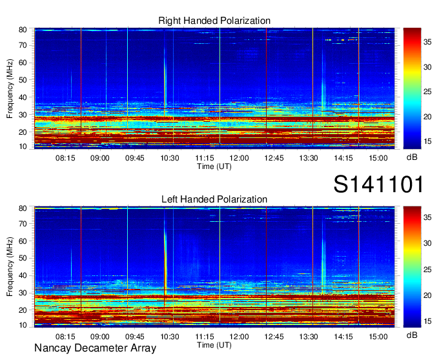
Task: Click the 13:45 burst in left-handed spectrogram
Action: (323, 257)
